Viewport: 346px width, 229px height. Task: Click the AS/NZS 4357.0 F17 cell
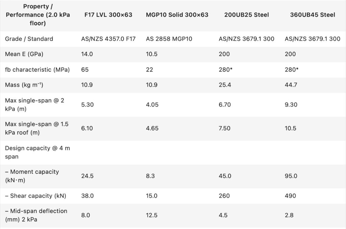tap(108, 39)
